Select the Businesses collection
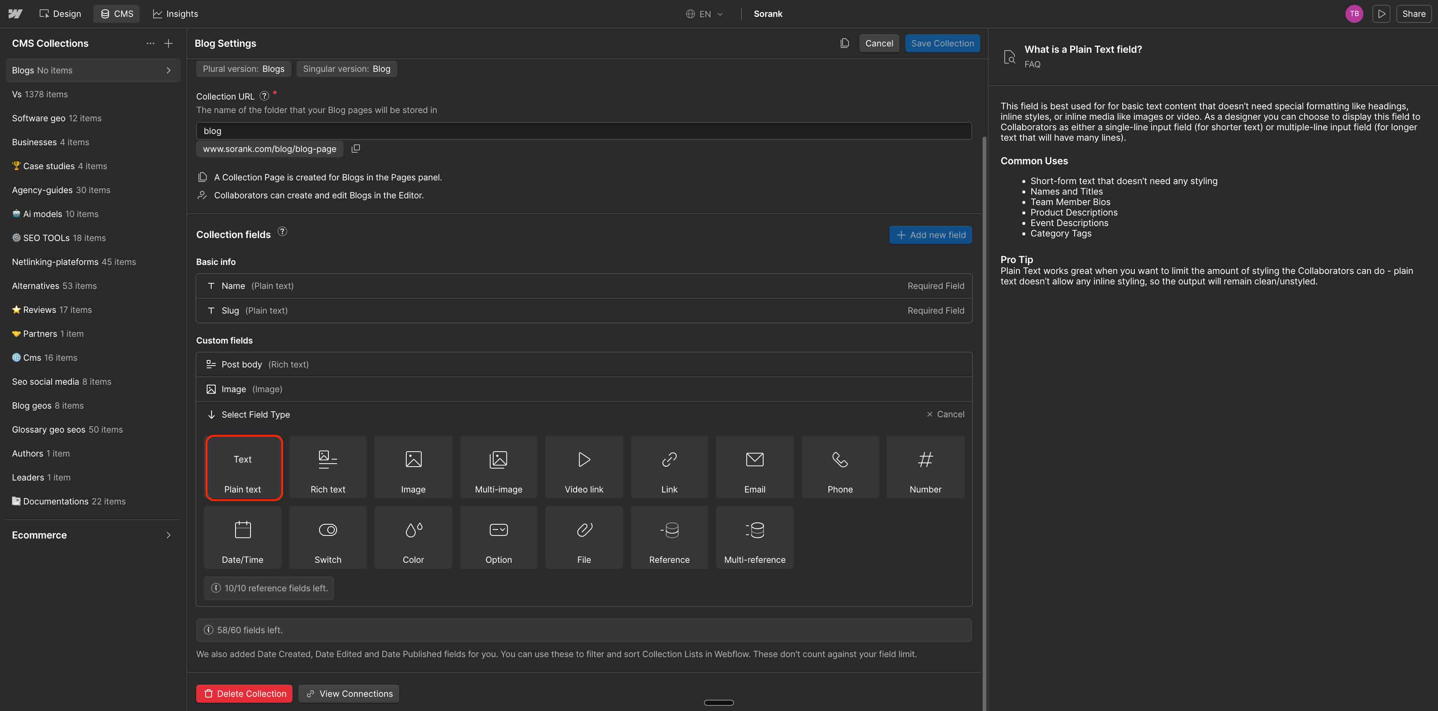The height and width of the screenshot is (711, 1438). tap(92, 142)
